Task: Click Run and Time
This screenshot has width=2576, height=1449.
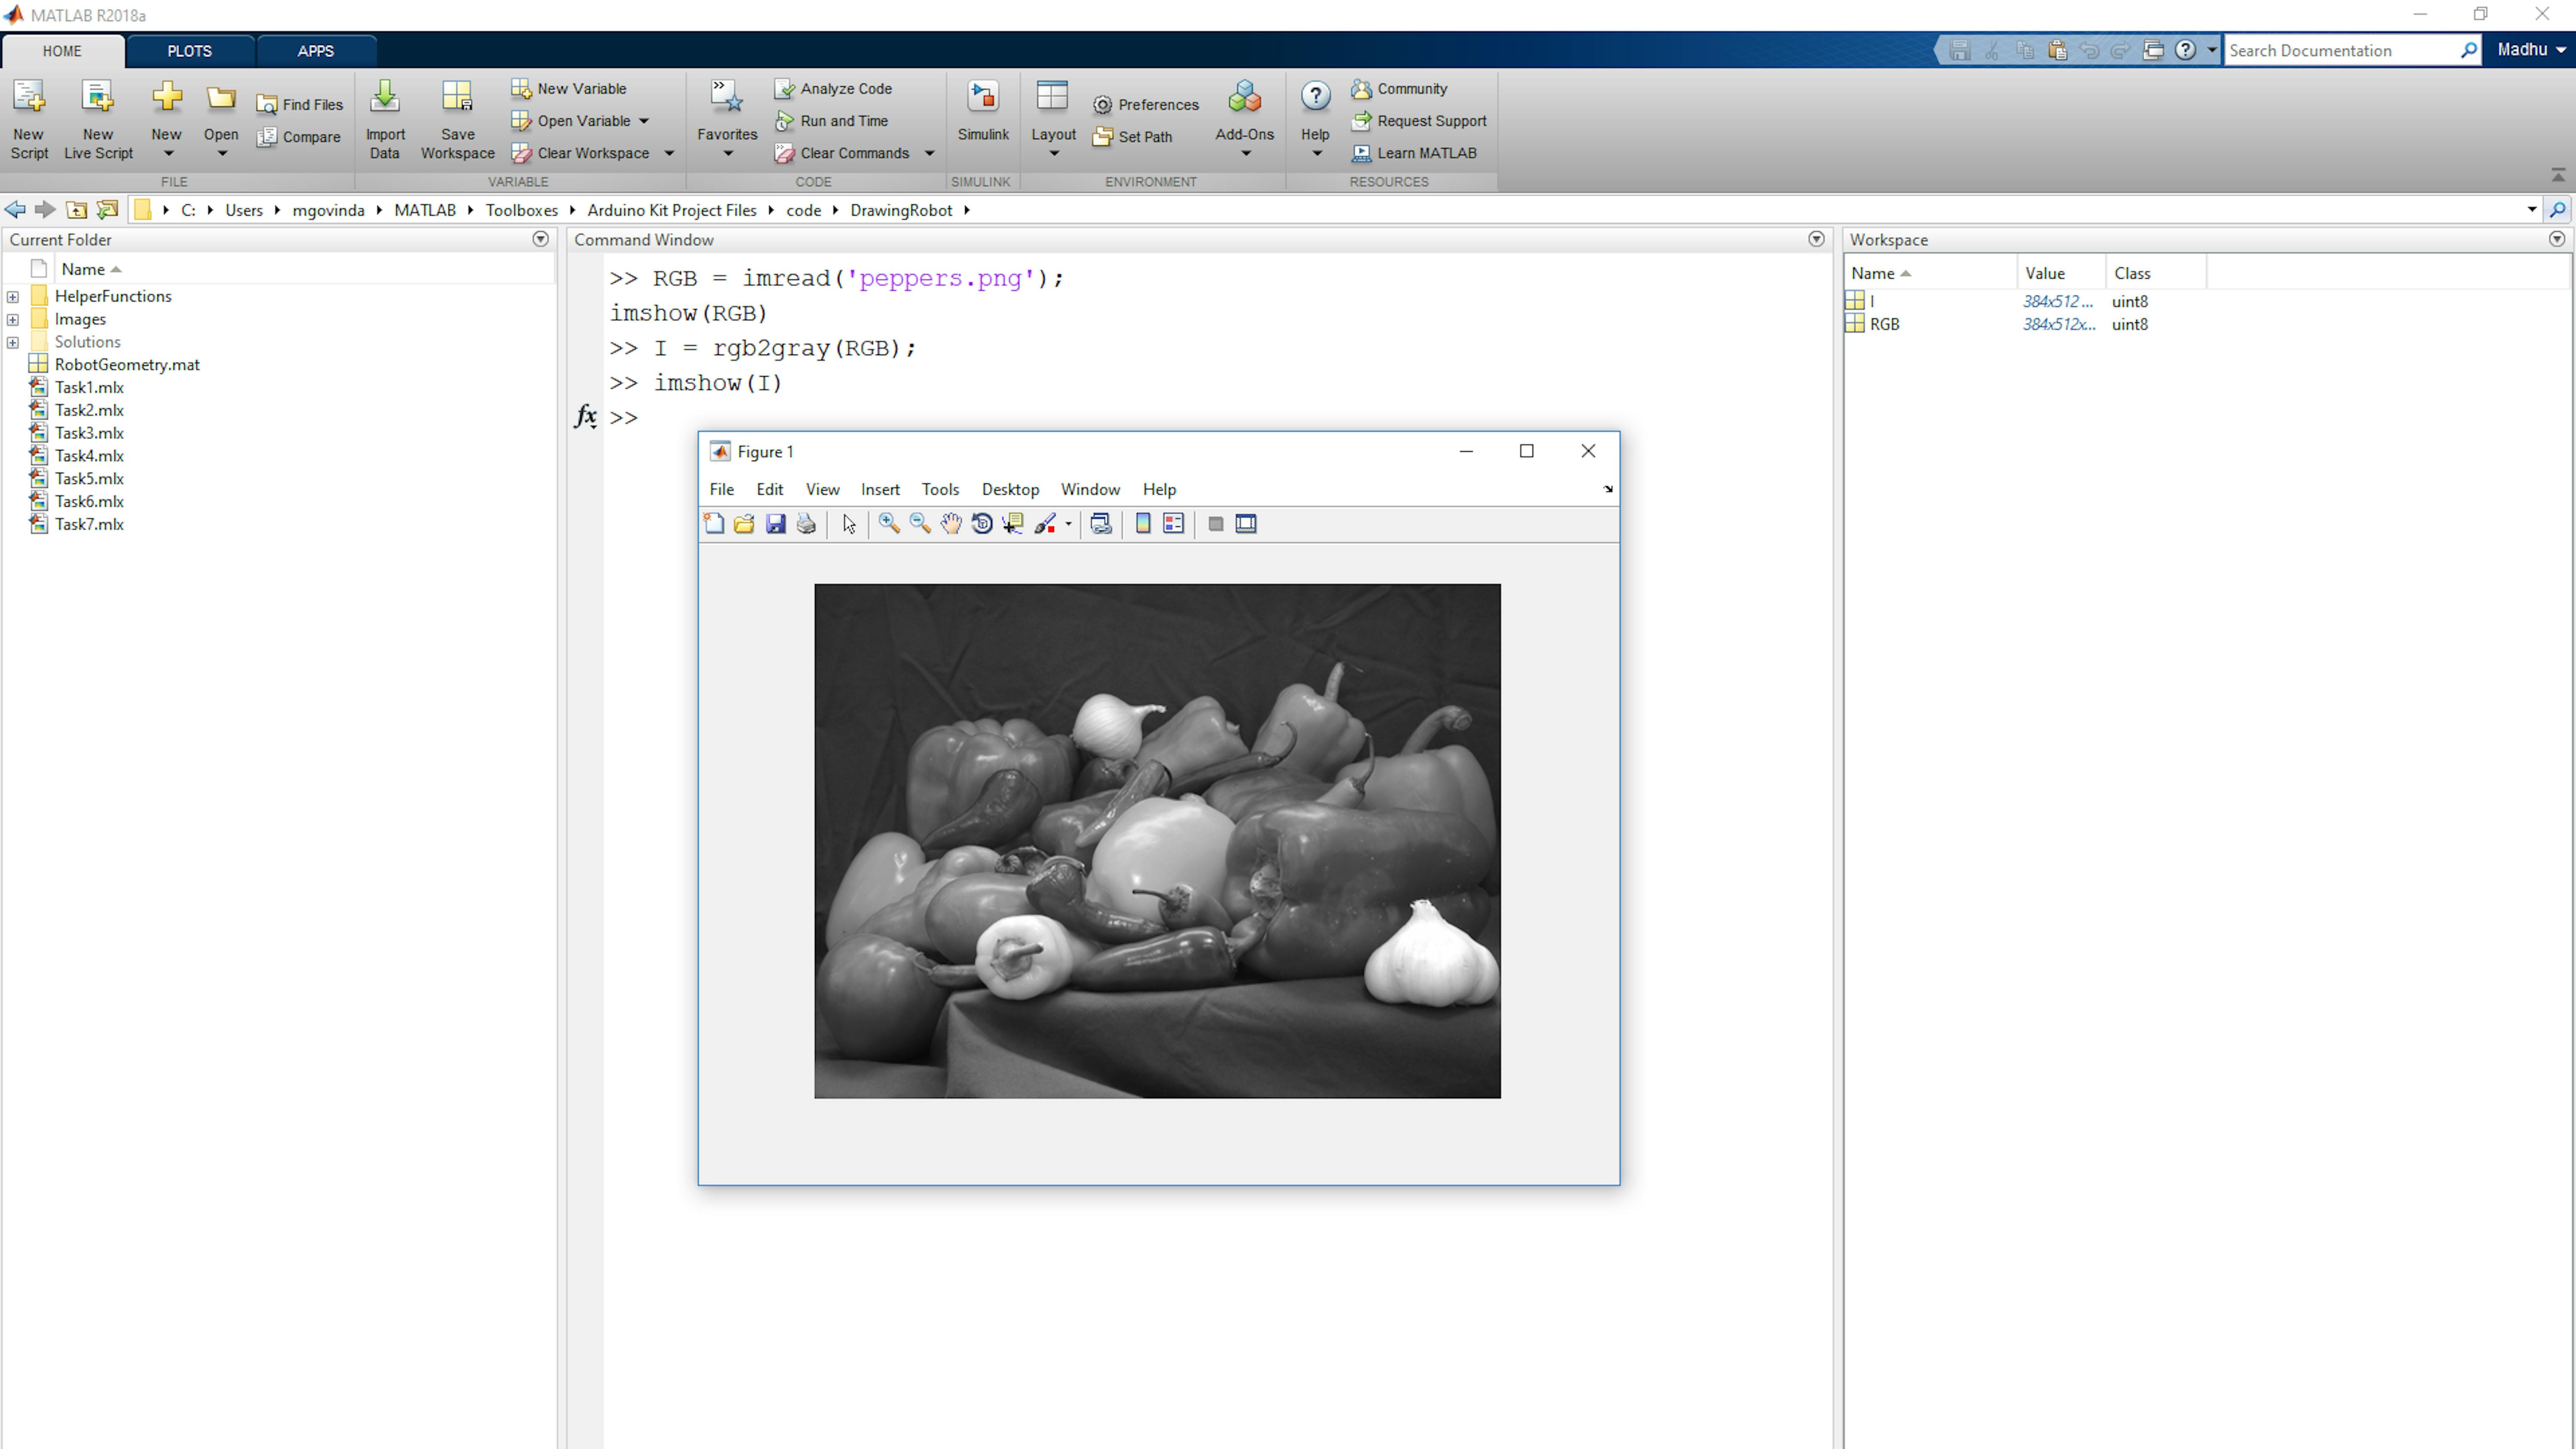Action: click(831, 121)
